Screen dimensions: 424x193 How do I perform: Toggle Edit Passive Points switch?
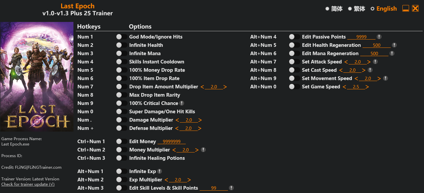[x=294, y=37]
